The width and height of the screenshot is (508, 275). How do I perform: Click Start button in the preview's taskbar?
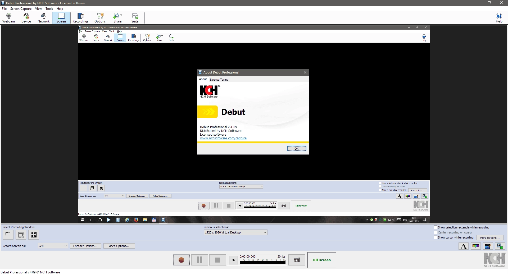point(82,220)
